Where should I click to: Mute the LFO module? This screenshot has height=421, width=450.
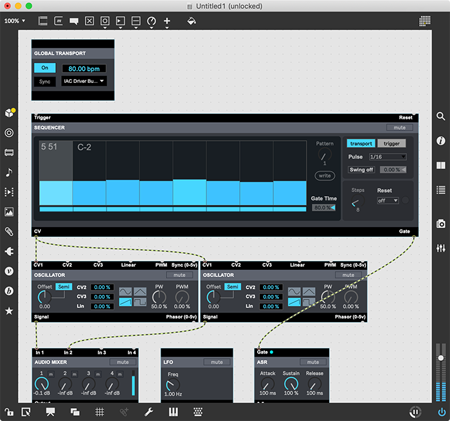coord(217,362)
